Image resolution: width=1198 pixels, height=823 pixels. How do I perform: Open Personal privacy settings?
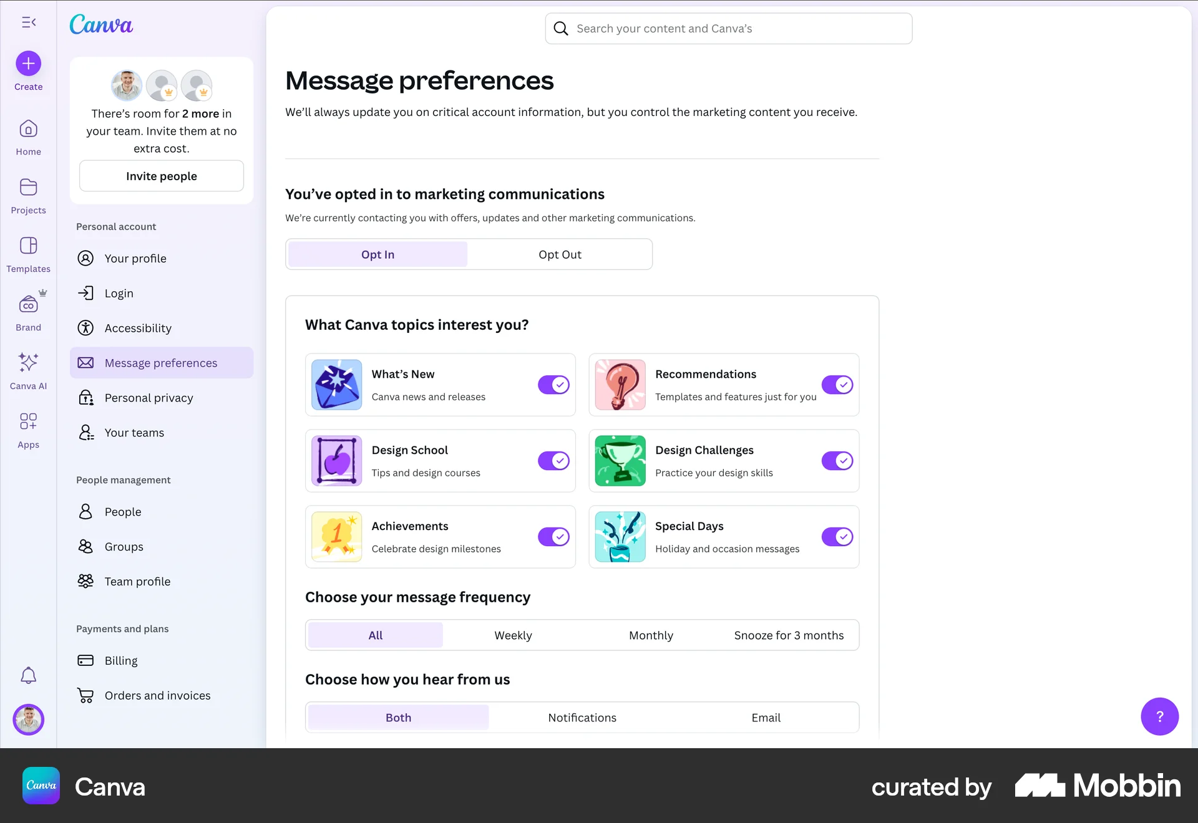(148, 397)
